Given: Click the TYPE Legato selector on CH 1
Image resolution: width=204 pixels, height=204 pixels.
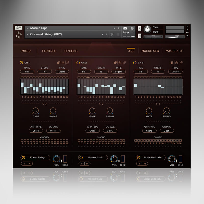Looking at the screenshot, I should click(x=62, y=72).
